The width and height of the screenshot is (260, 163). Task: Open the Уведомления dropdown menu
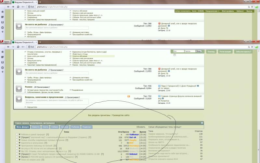(212, 11)
